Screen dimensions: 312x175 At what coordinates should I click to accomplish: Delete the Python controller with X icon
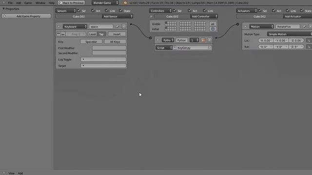click(210, 40)
